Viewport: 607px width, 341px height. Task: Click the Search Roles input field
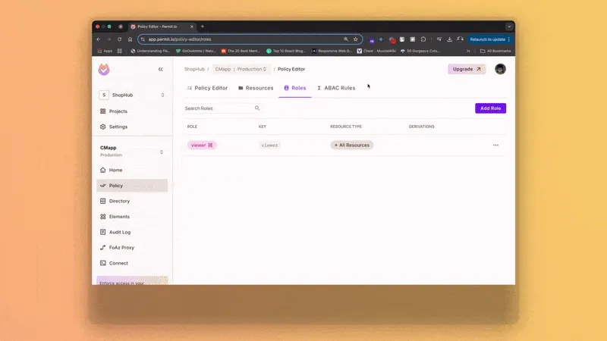(x=218, y=108)
